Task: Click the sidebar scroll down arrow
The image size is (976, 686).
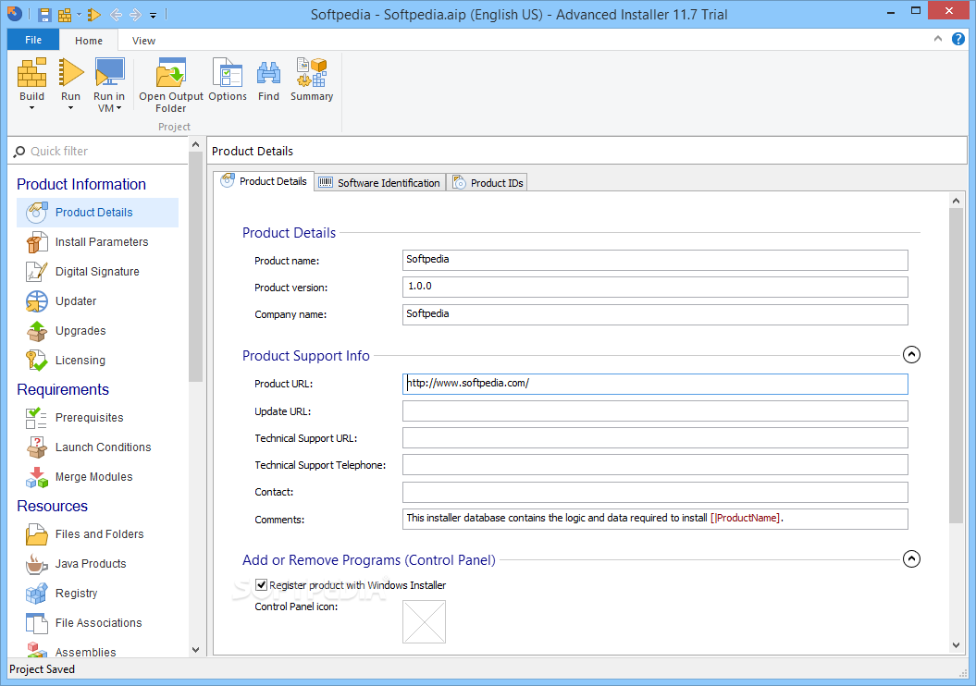Action: pos(195,649)
